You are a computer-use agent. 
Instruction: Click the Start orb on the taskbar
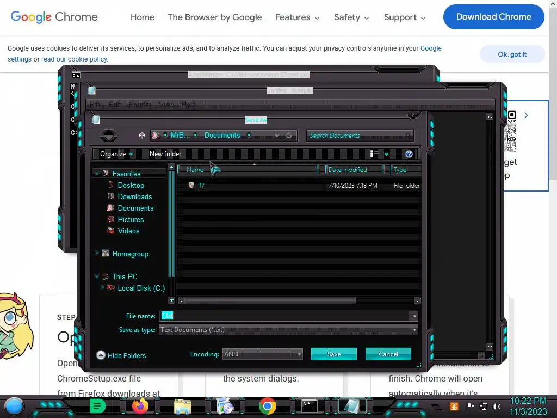(x=14, y=406)
